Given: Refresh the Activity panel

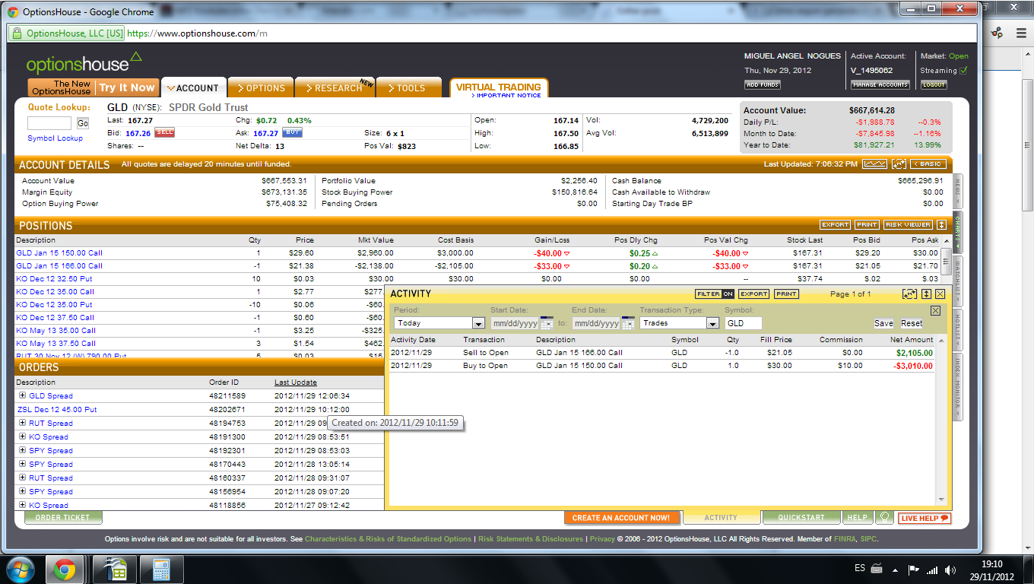Looking at the screenshot, I should pyautogui.click(x=910, y=294).
